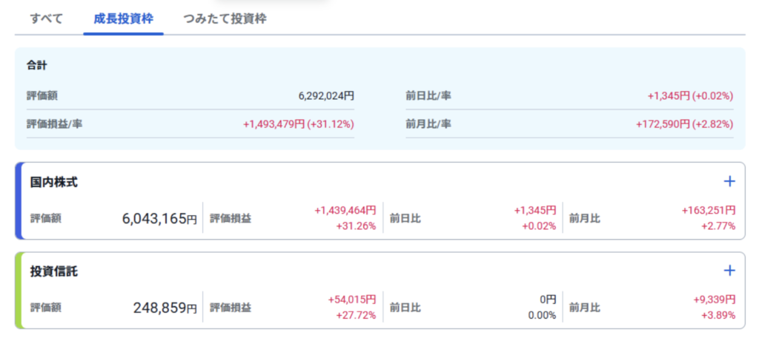Expand 国内株式 with the plus icon

729,181
